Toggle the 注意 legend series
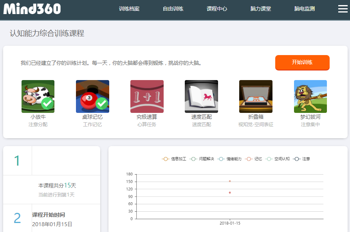This screenshot has height=232, width=350. click(x=302, y=159)
